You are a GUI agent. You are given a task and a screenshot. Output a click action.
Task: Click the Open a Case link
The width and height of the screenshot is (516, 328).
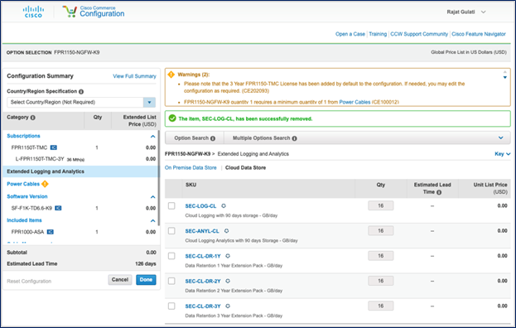pyautogui.click(x=350, y=34)
